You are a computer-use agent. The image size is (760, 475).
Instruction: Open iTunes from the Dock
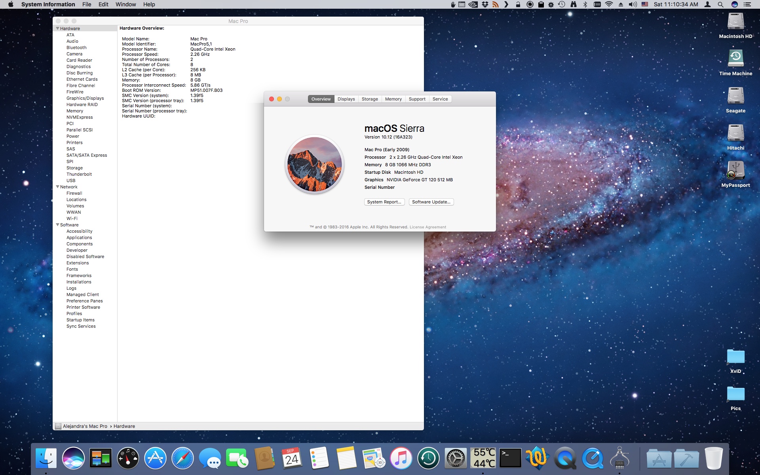click(x=401, y=458)
